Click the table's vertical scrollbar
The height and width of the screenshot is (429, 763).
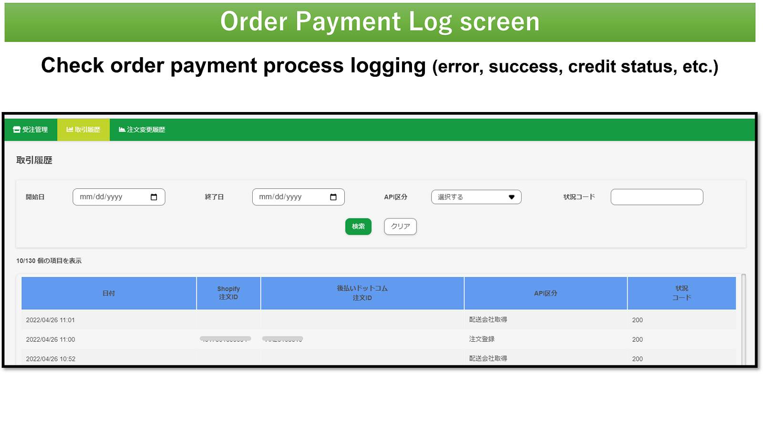pyautogui.click(x=743, y=319)
